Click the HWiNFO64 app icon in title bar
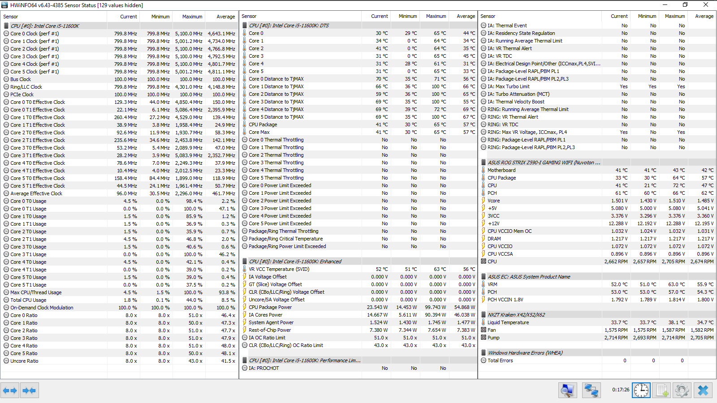 [5, 5]
